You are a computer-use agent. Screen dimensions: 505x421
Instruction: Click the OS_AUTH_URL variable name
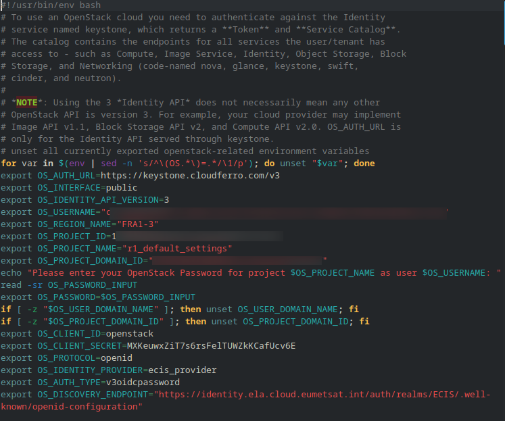click(66, 176)
